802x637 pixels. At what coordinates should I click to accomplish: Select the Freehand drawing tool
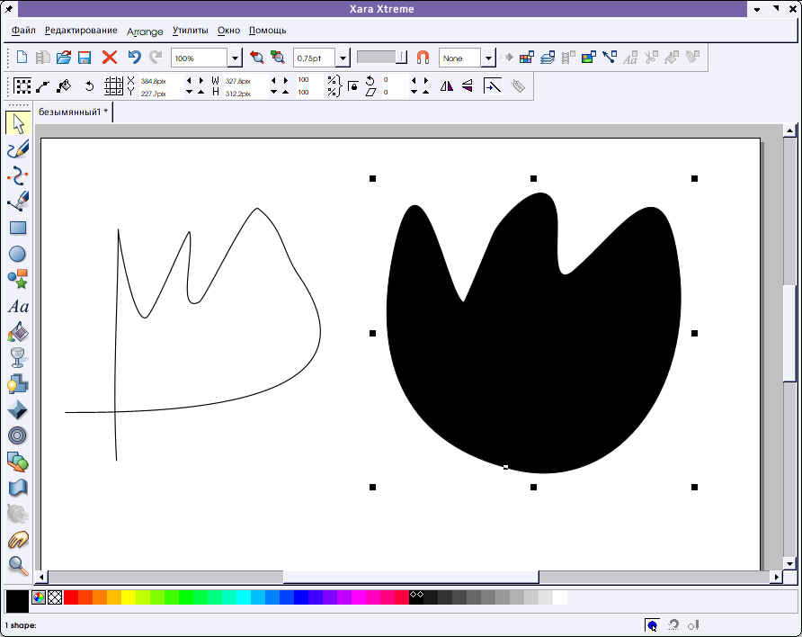pyautogui.click(x=17, y=149)
